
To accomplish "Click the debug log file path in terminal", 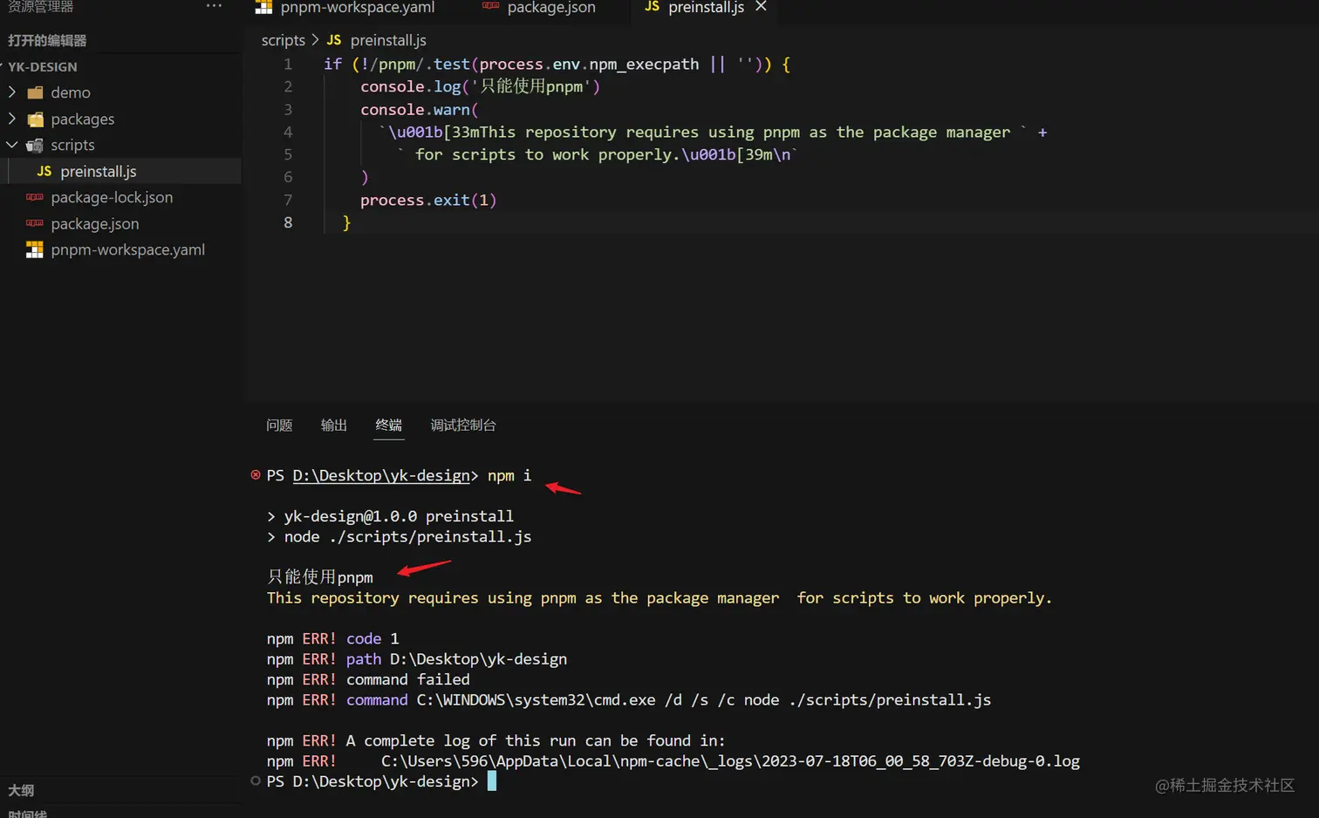I will pyautogui.click(x=730, y=761).
